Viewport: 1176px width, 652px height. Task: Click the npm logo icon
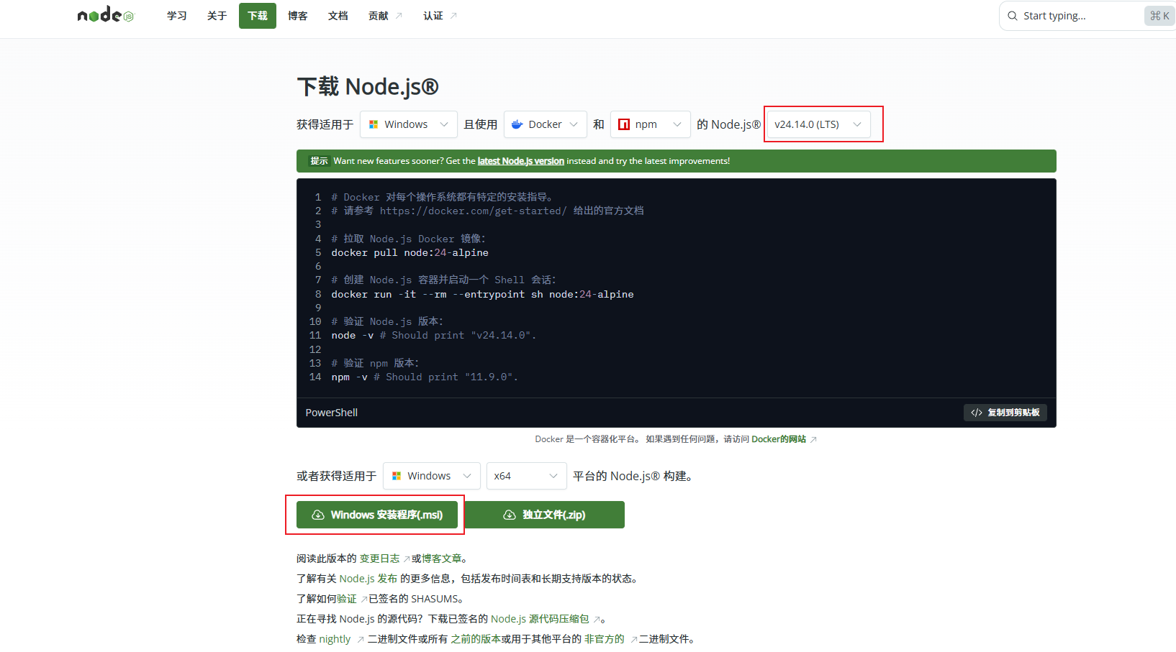624,124
